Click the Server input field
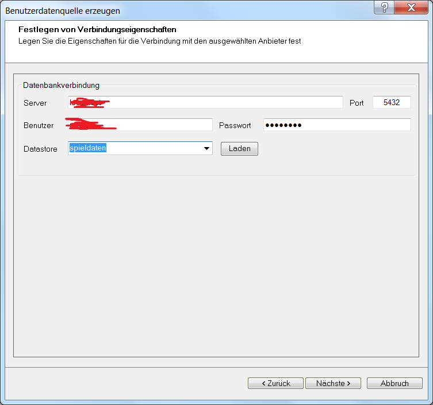 click(x=205, y=102)
